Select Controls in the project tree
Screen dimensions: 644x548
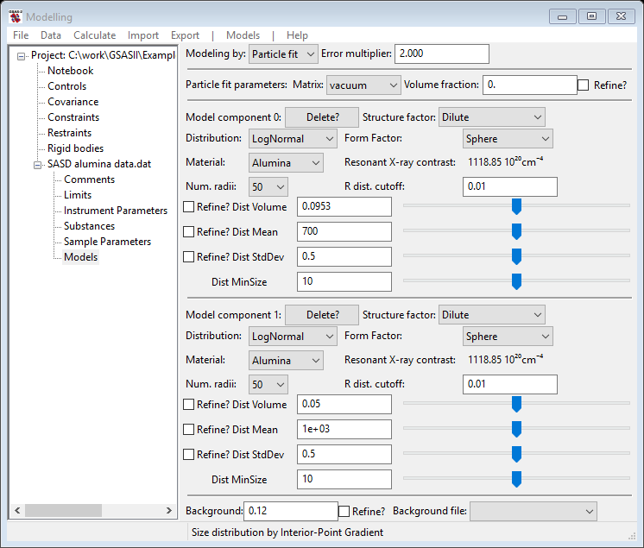click(x=67, y=86)
